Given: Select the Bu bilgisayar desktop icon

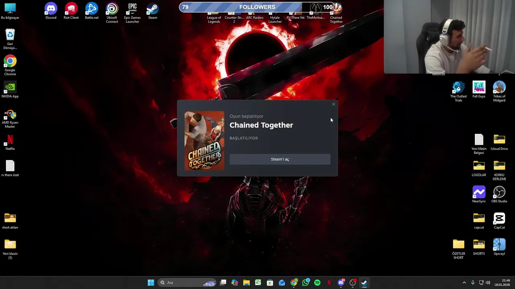Looking at the screenshot, I should point(10,11).
